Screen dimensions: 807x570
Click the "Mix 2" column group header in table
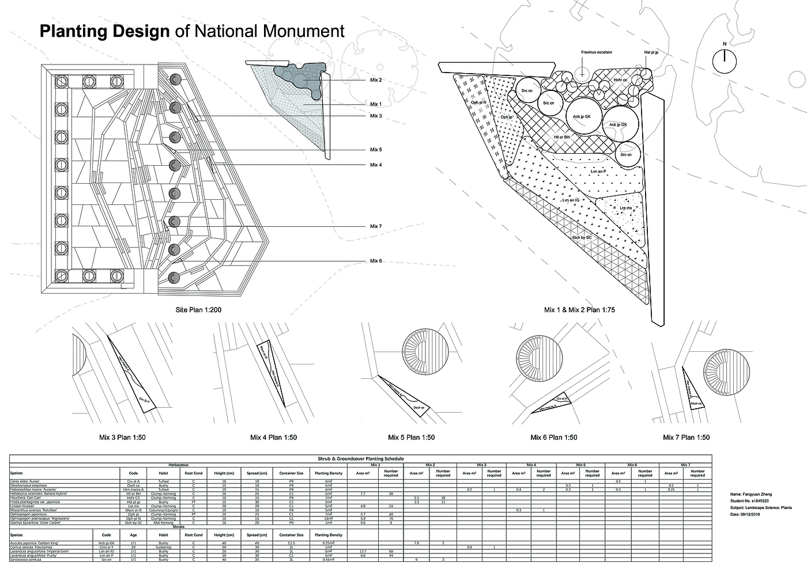click(x=429, y=464)
